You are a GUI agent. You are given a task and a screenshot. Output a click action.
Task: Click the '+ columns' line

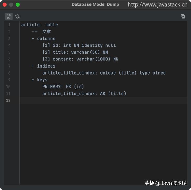tap(44, 39)
